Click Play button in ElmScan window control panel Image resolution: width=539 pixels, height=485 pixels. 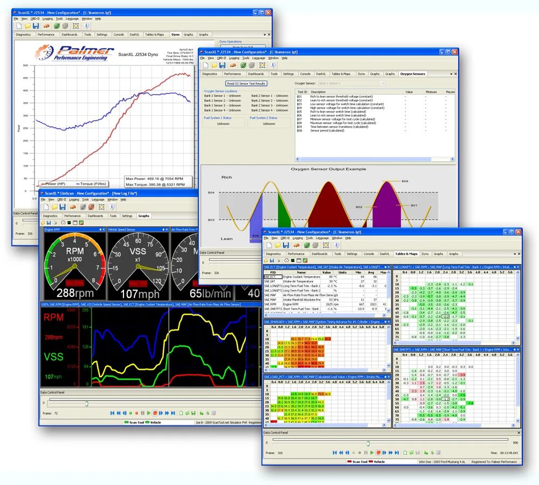click(149, 413)
